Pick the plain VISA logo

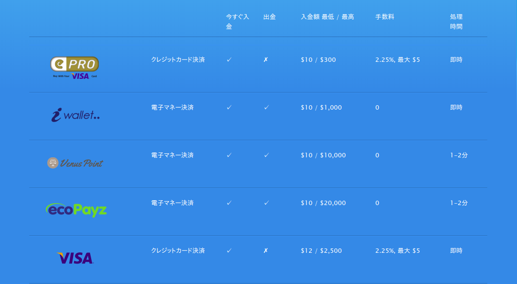pos(75,258)
